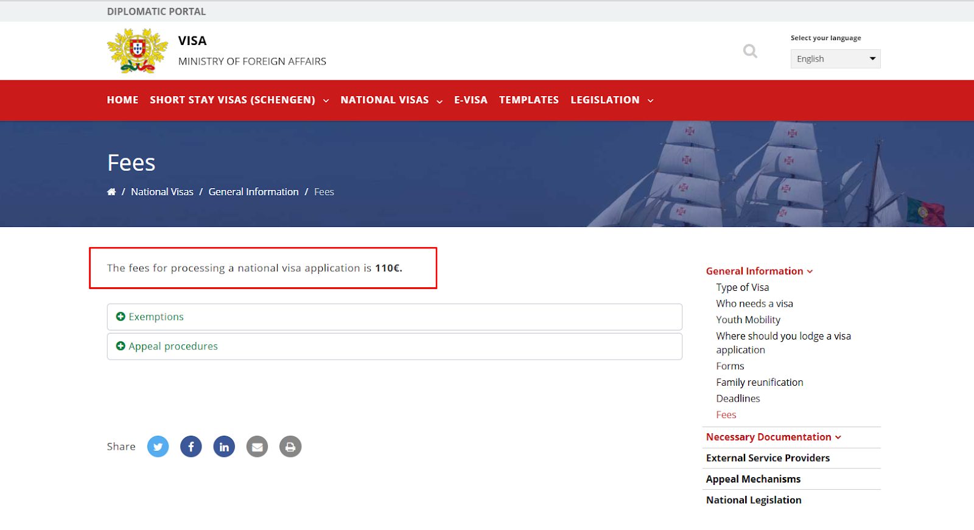Open Family reunification sidebar link

(760, 382)
